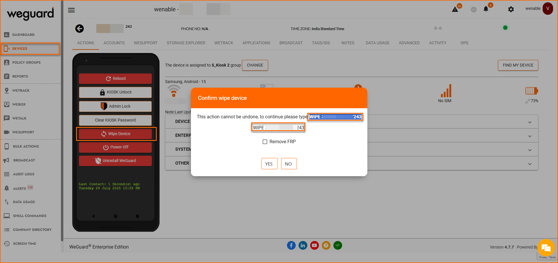Click the Bulk Actions sidebar icon
The height and width of the screenshot is (263, 558).
tap(7, 146)
